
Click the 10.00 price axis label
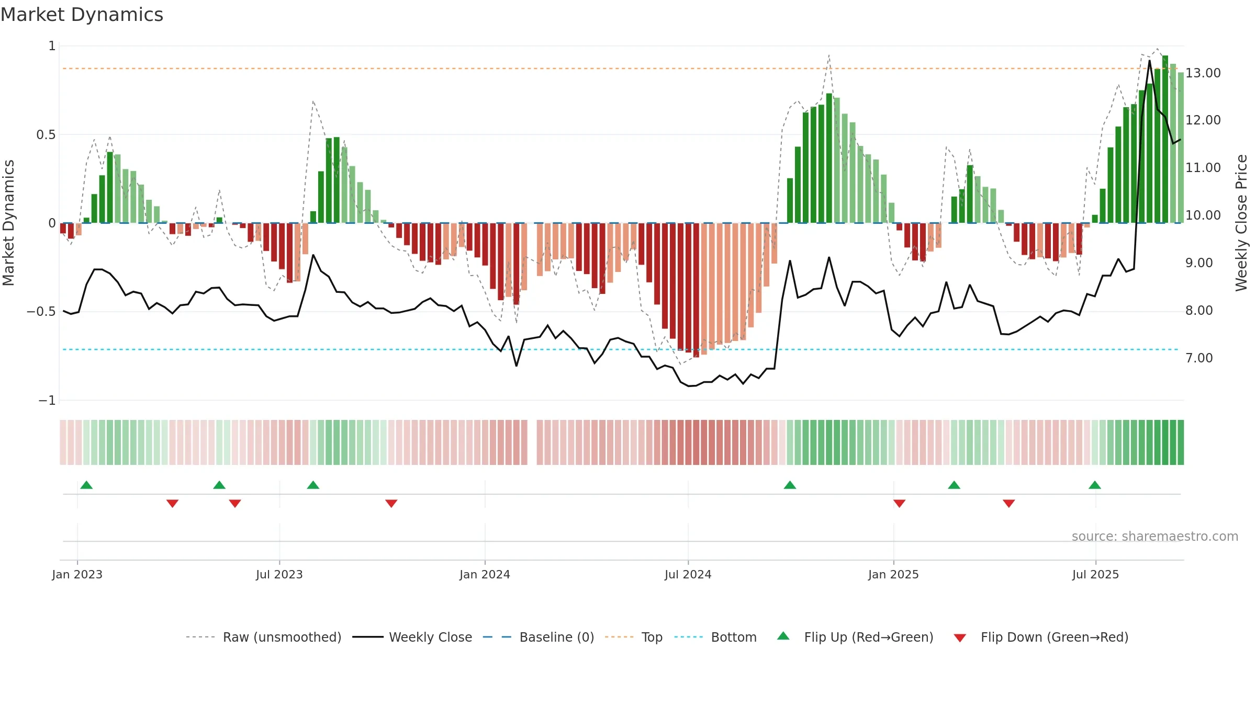click(x=1203, y=215)
